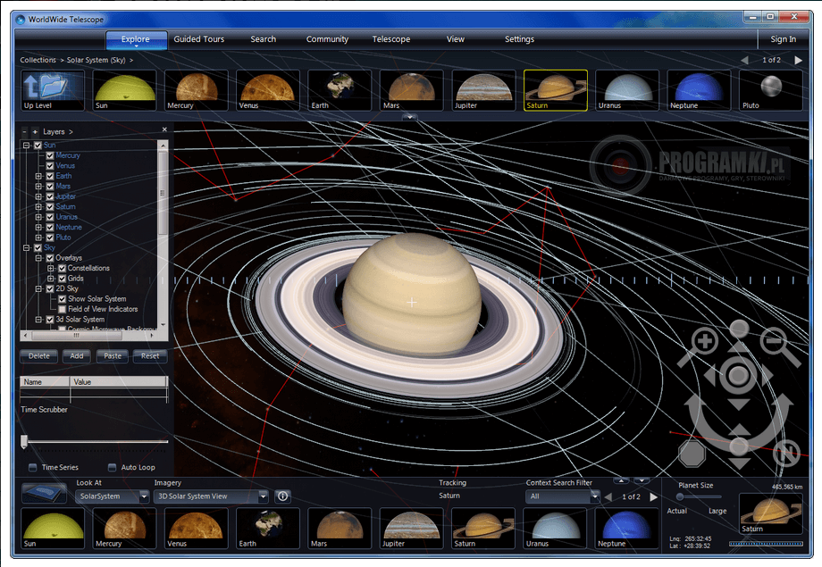Go to previous page of Solar System collection
This screenshot has width=822, height=567.
pos(744,60)
